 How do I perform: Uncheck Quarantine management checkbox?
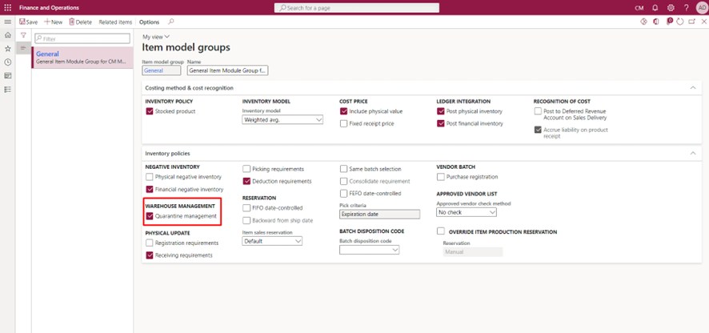coord(149,216)
